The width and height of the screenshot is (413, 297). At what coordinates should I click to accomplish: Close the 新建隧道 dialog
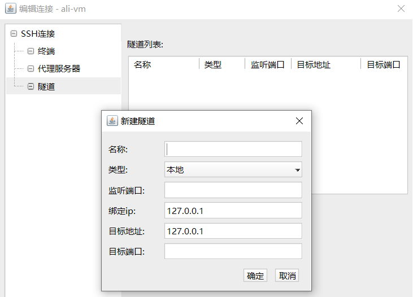(299, 121)
